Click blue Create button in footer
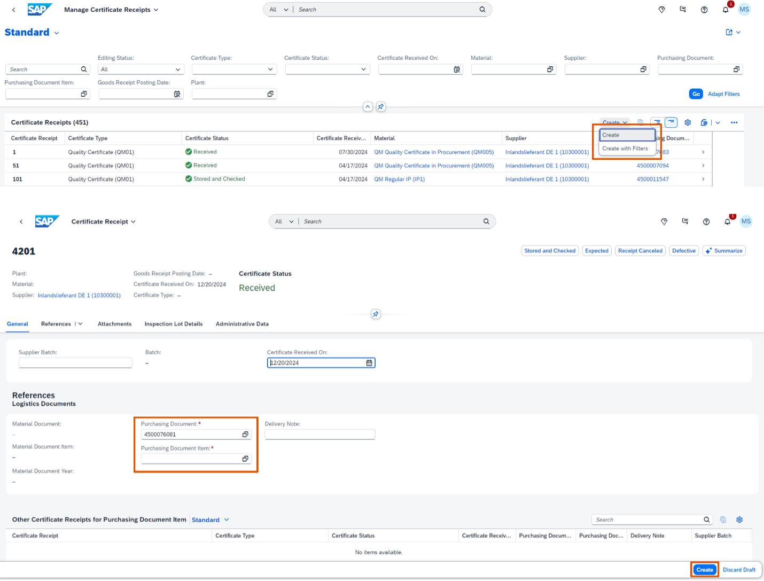Screen dimensions: 764x581 coord(705,570)
